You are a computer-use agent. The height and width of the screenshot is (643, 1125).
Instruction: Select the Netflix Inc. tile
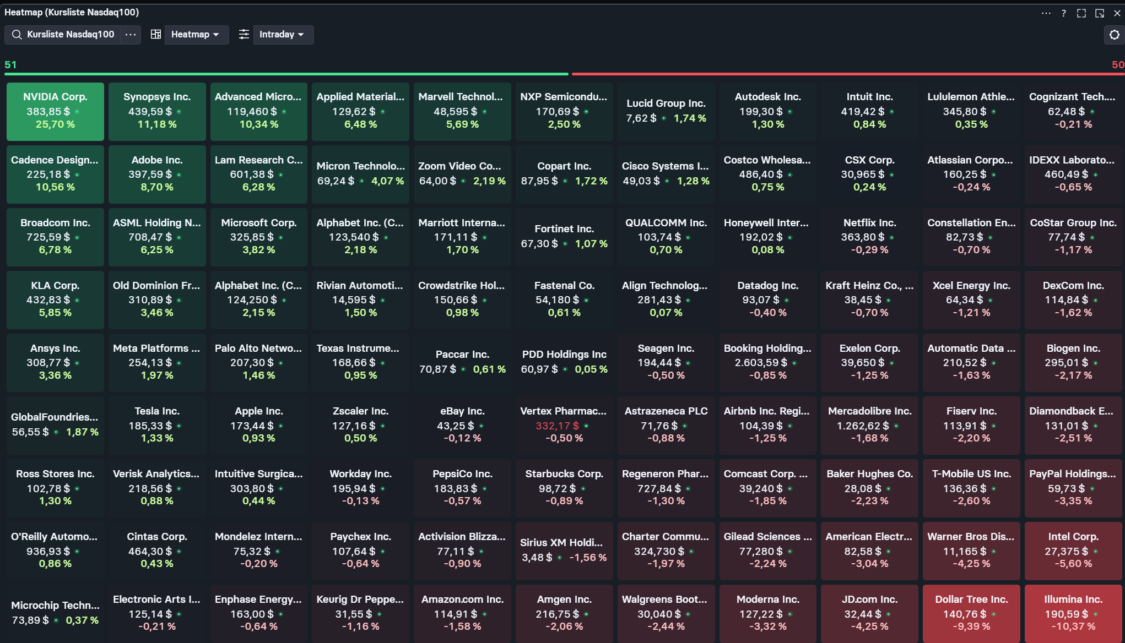(x=869, y=237)
